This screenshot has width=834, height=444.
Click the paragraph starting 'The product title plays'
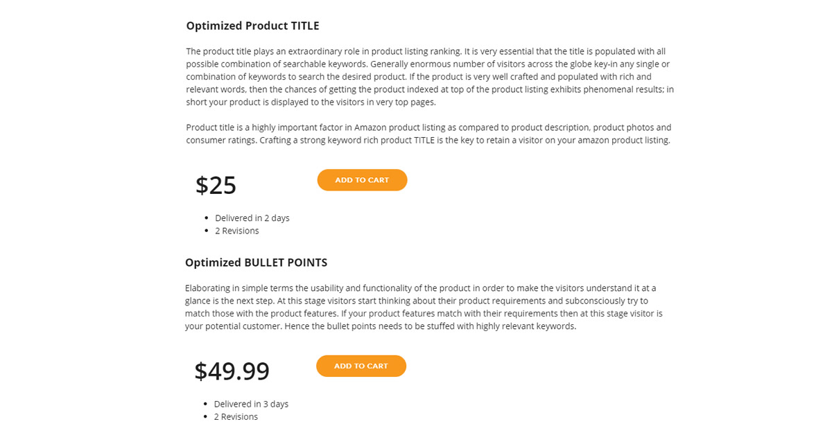[430, 76]
